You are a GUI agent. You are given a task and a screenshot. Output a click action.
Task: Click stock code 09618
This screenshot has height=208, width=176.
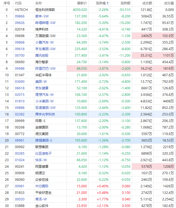(x=20, y=49)
